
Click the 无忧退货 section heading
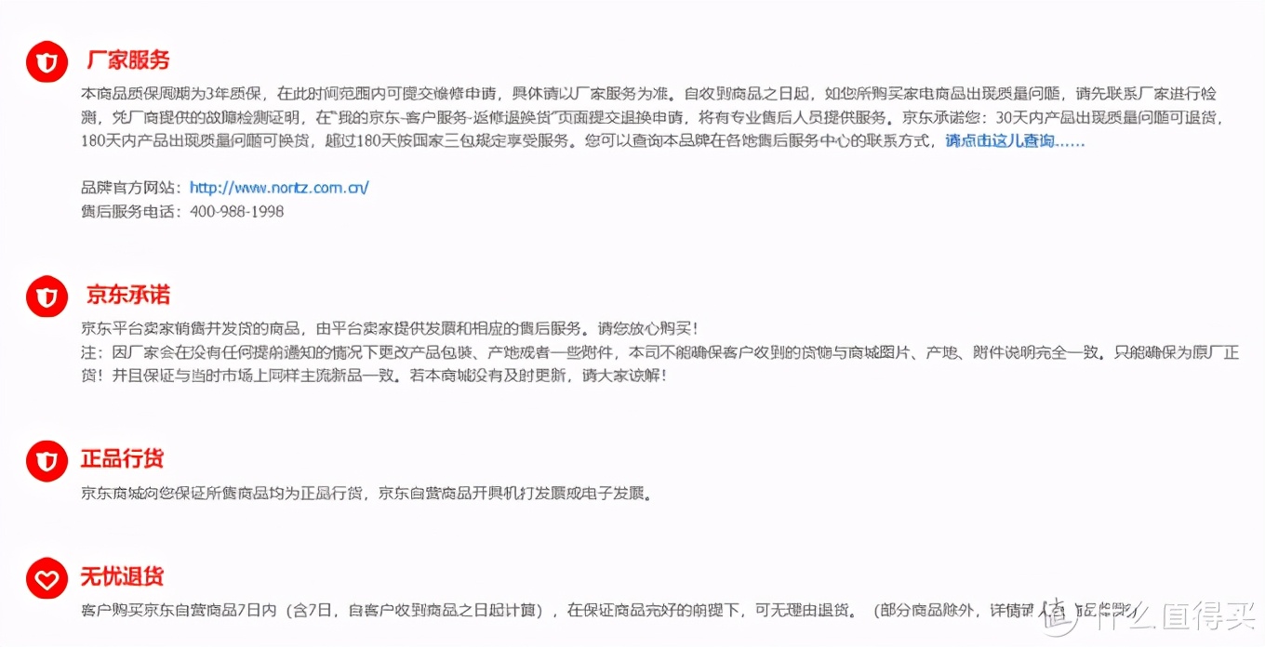coord(122,576)
